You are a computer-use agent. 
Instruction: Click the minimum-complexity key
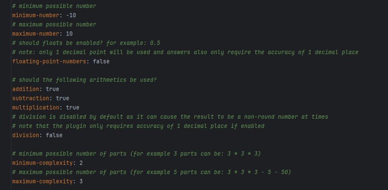pos(42,163)
